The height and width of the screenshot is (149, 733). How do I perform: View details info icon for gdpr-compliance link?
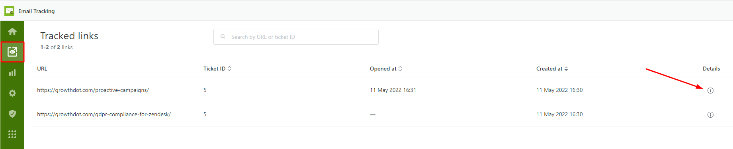tap(710, 115)
